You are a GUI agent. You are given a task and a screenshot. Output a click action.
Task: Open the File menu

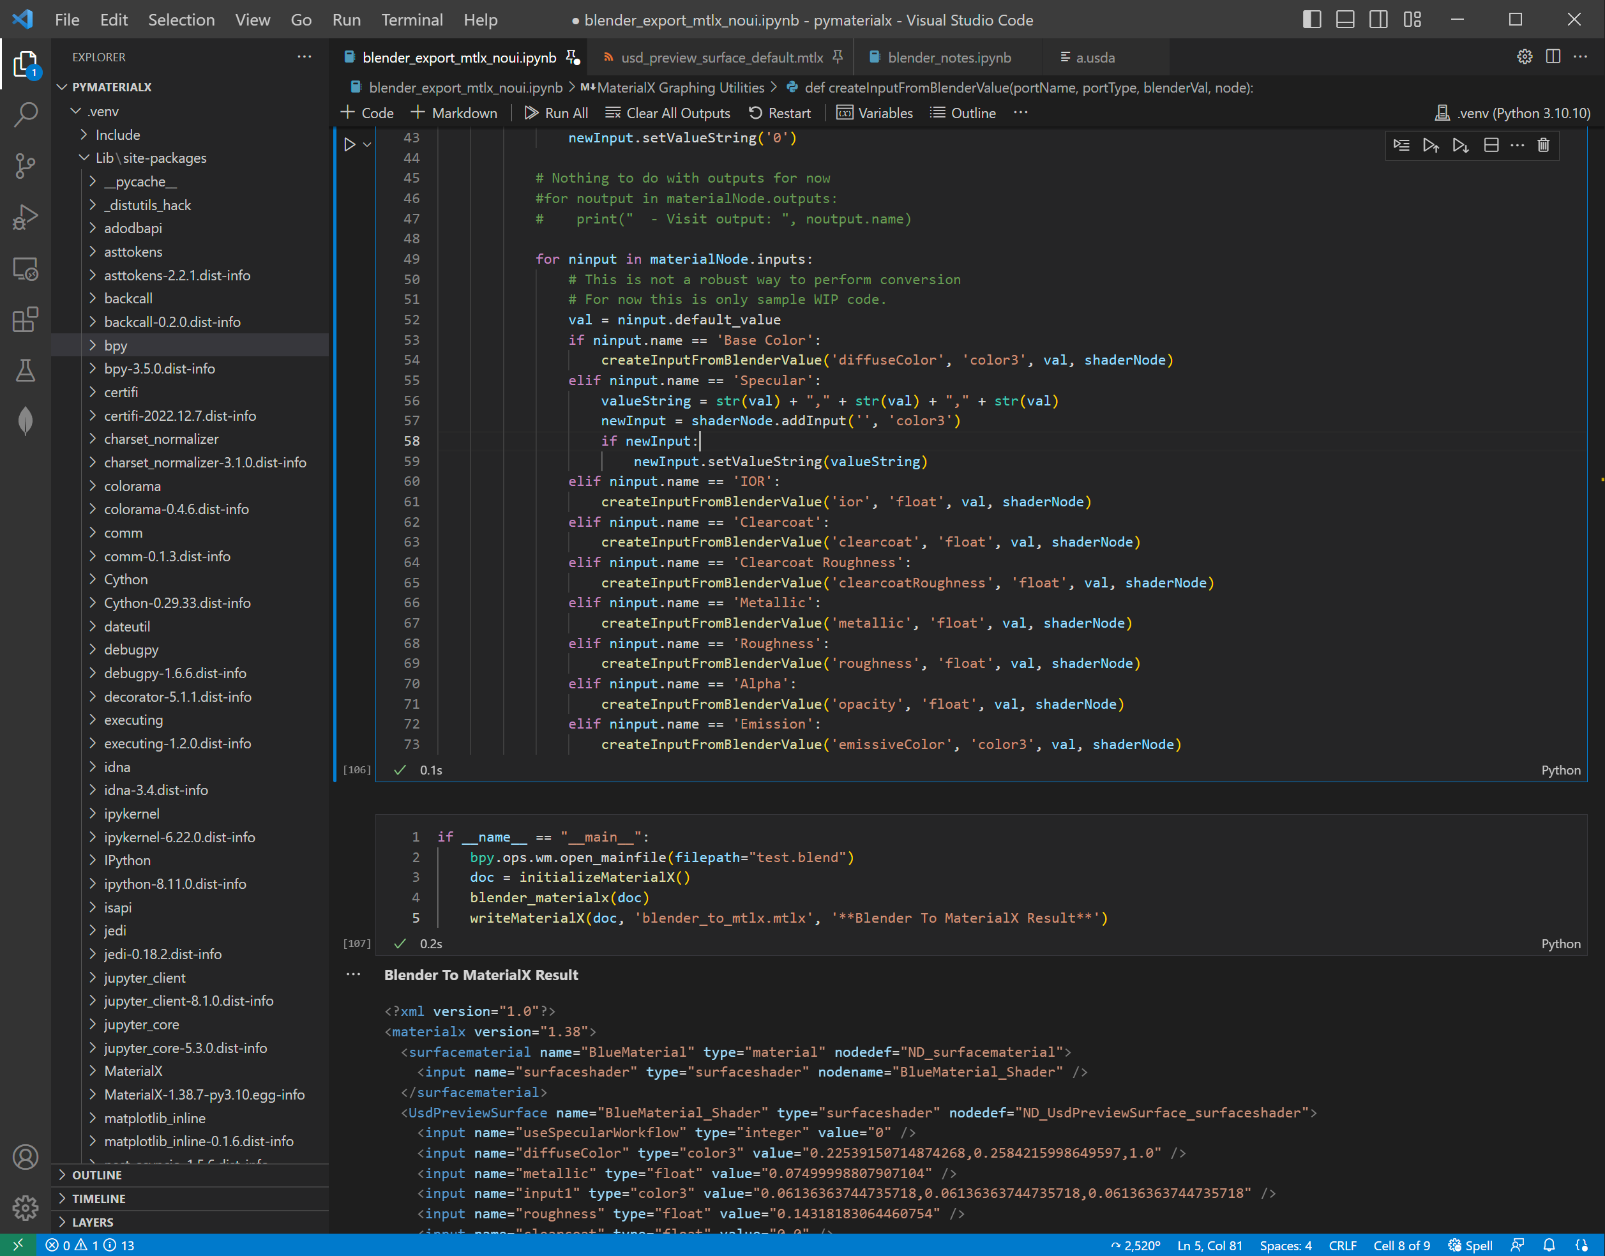(x=67, y=20)
